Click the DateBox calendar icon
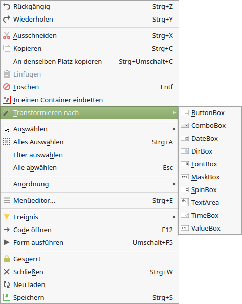This screenshot has width=242, height=304. pos(185,139)
